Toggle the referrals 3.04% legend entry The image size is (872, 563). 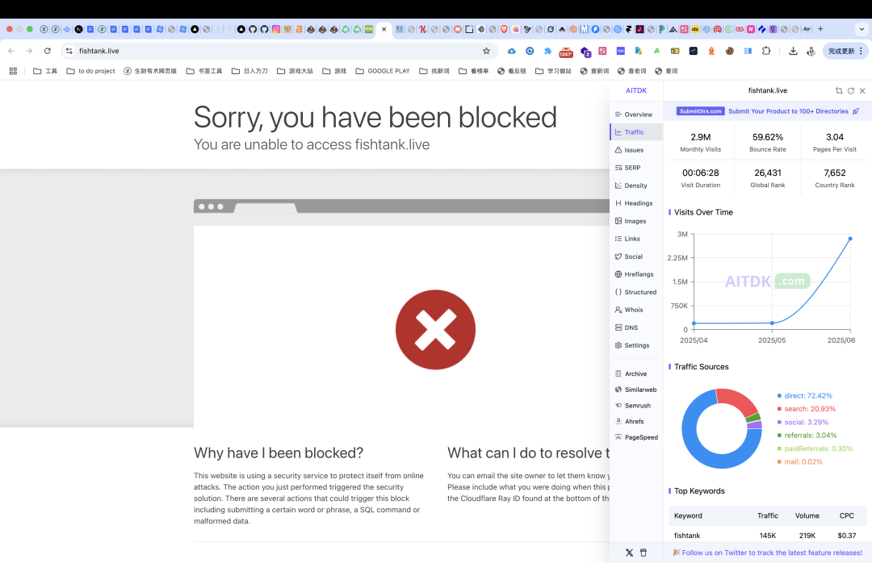click(807, 436)
